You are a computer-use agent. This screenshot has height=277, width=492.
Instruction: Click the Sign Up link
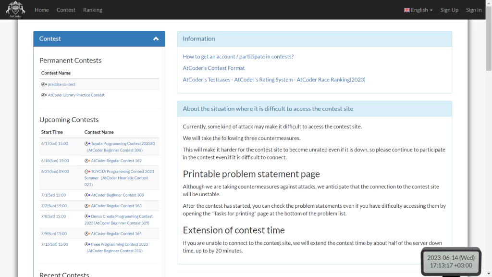(x=449, y=10)
